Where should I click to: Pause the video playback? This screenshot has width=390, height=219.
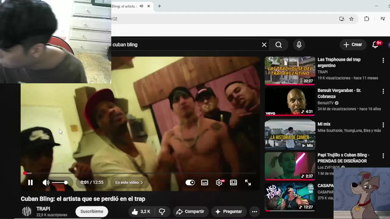pos(30,182)
